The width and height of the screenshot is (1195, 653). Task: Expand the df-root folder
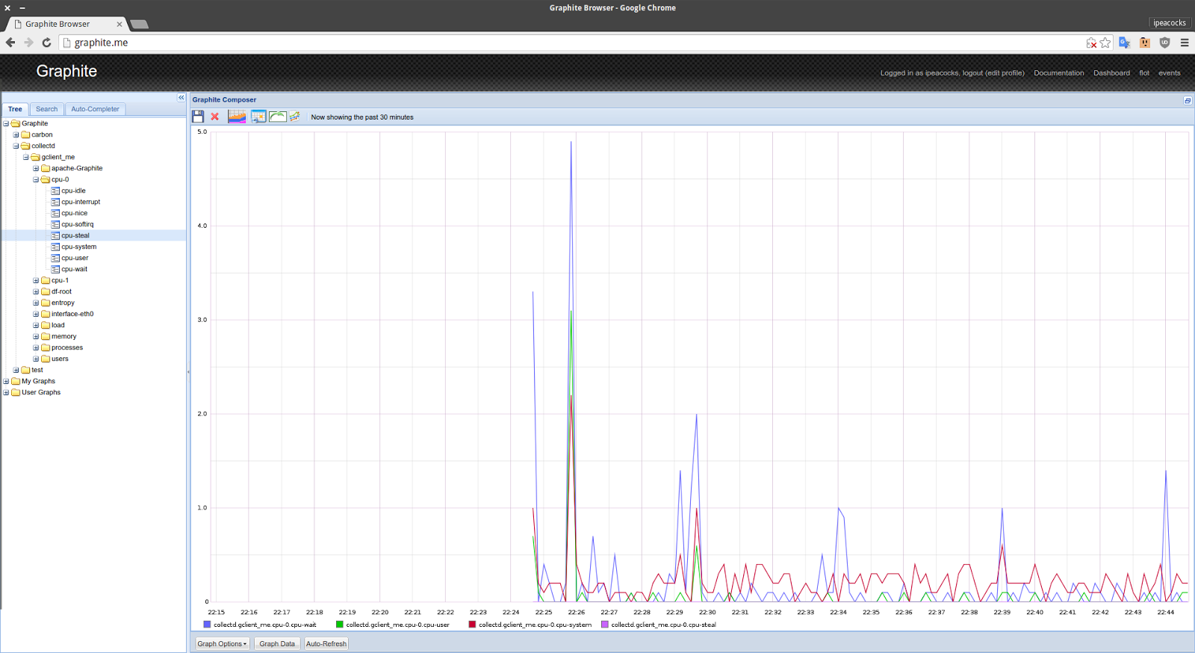(x=36, y=291)
